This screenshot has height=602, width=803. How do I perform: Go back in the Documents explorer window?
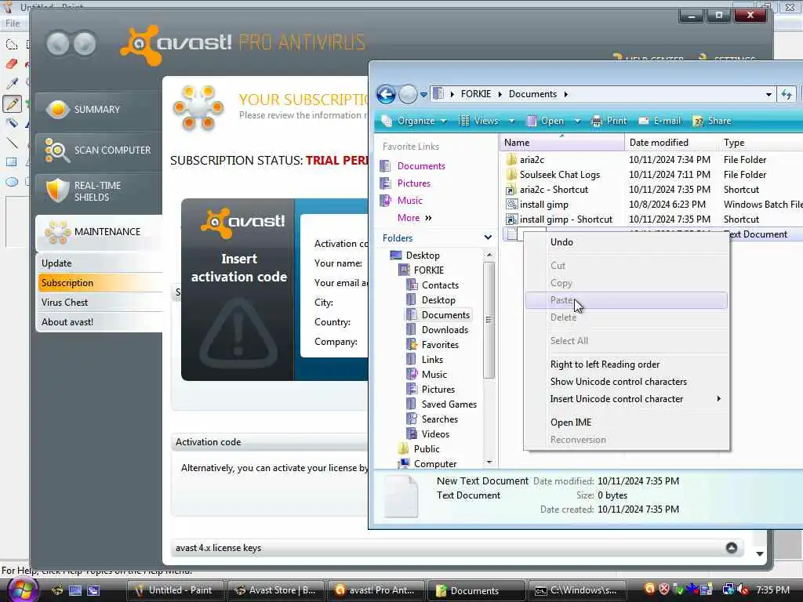pyautogui.click(x=386, y=94)
